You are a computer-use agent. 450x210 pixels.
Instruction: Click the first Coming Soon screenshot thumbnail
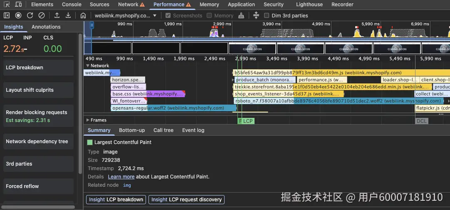252,49
